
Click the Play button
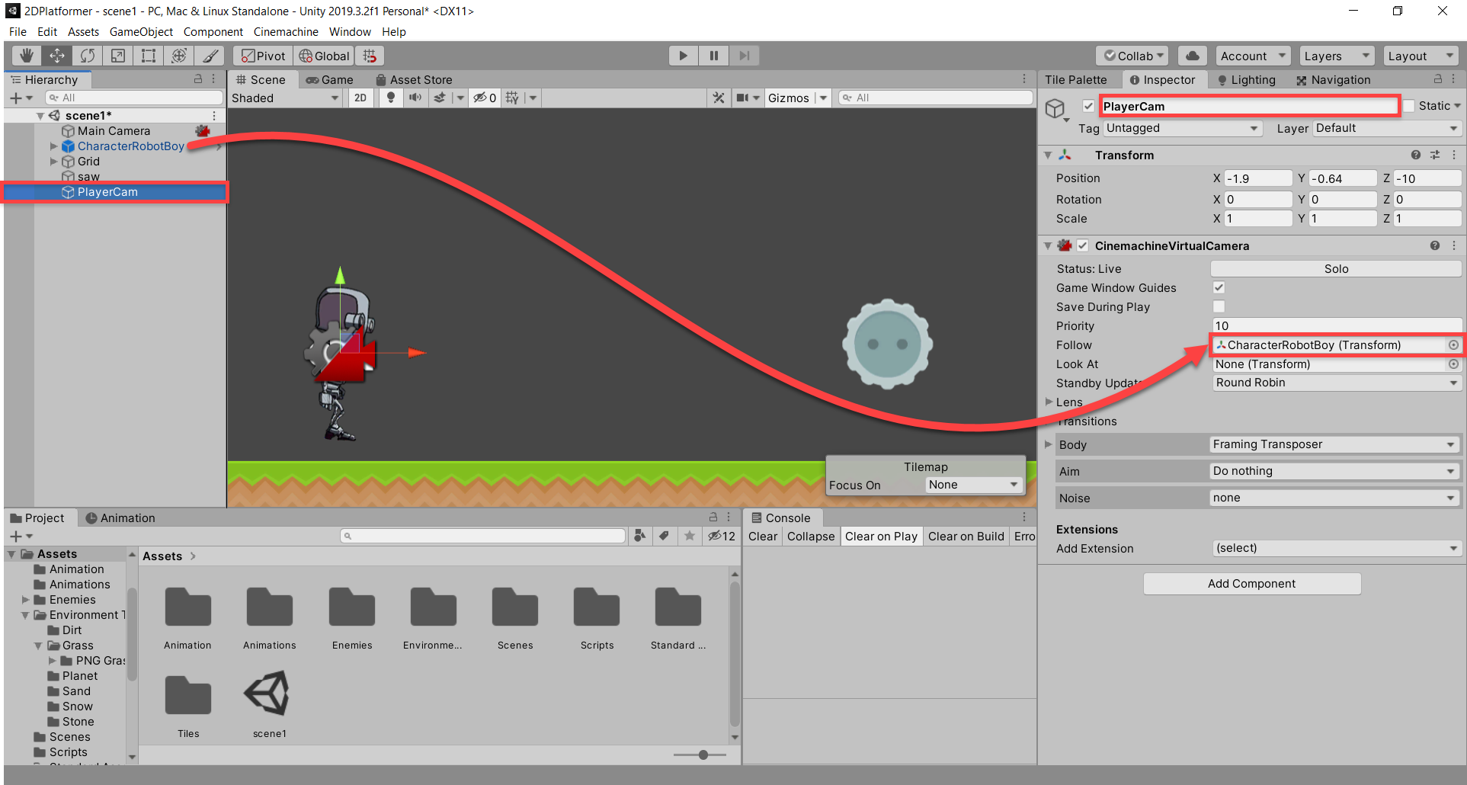(683, 56)
